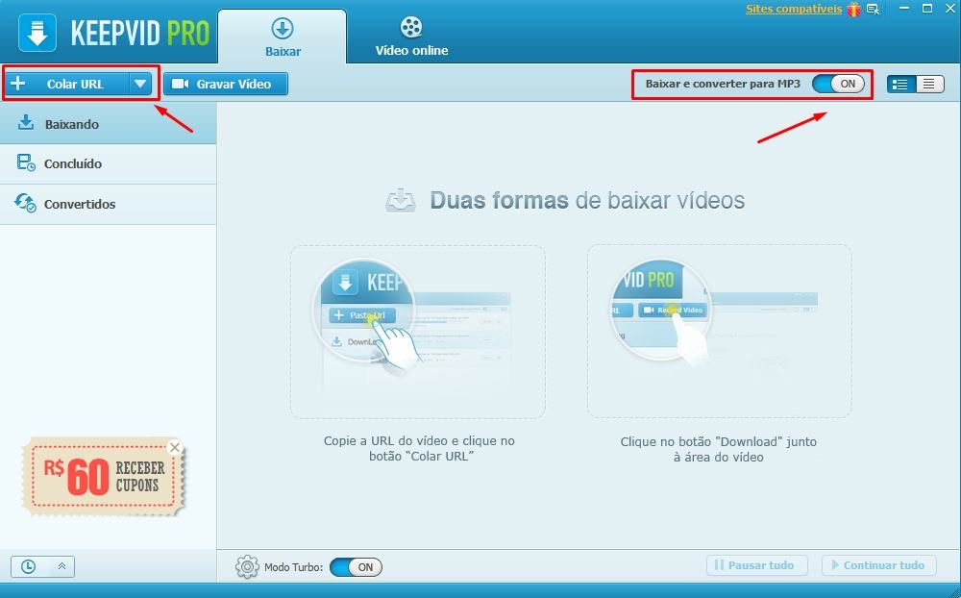
Task: Close the KeepVid Pro window
Action: tap(950, 9)
